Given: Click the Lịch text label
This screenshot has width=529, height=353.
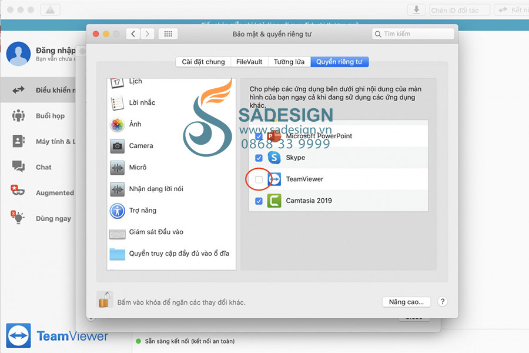Looking at the screenshot, I should point(136,81).
